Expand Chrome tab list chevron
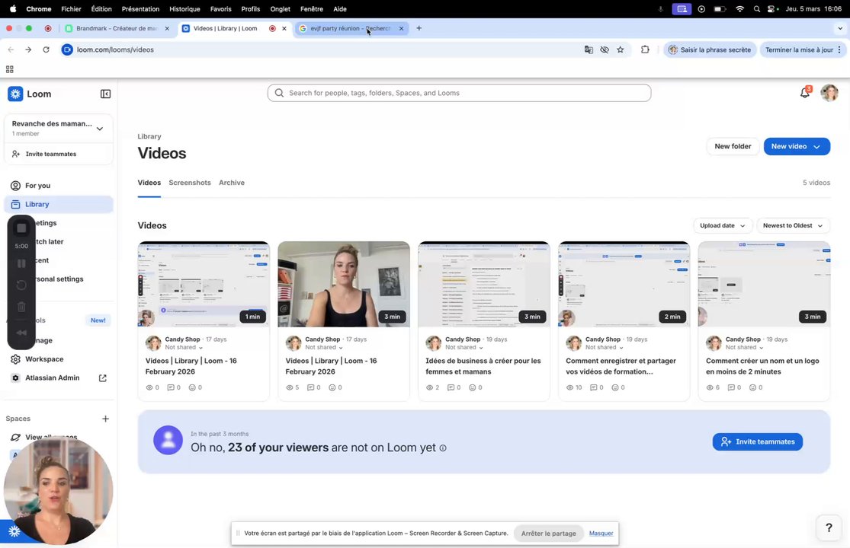The width and height of the screenshot is (850, 548). (840, 28)
